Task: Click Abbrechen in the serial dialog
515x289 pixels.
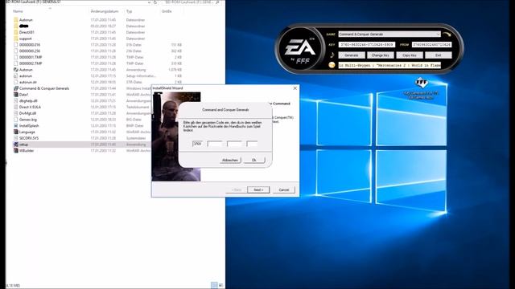Action: (x=230, y=160)
